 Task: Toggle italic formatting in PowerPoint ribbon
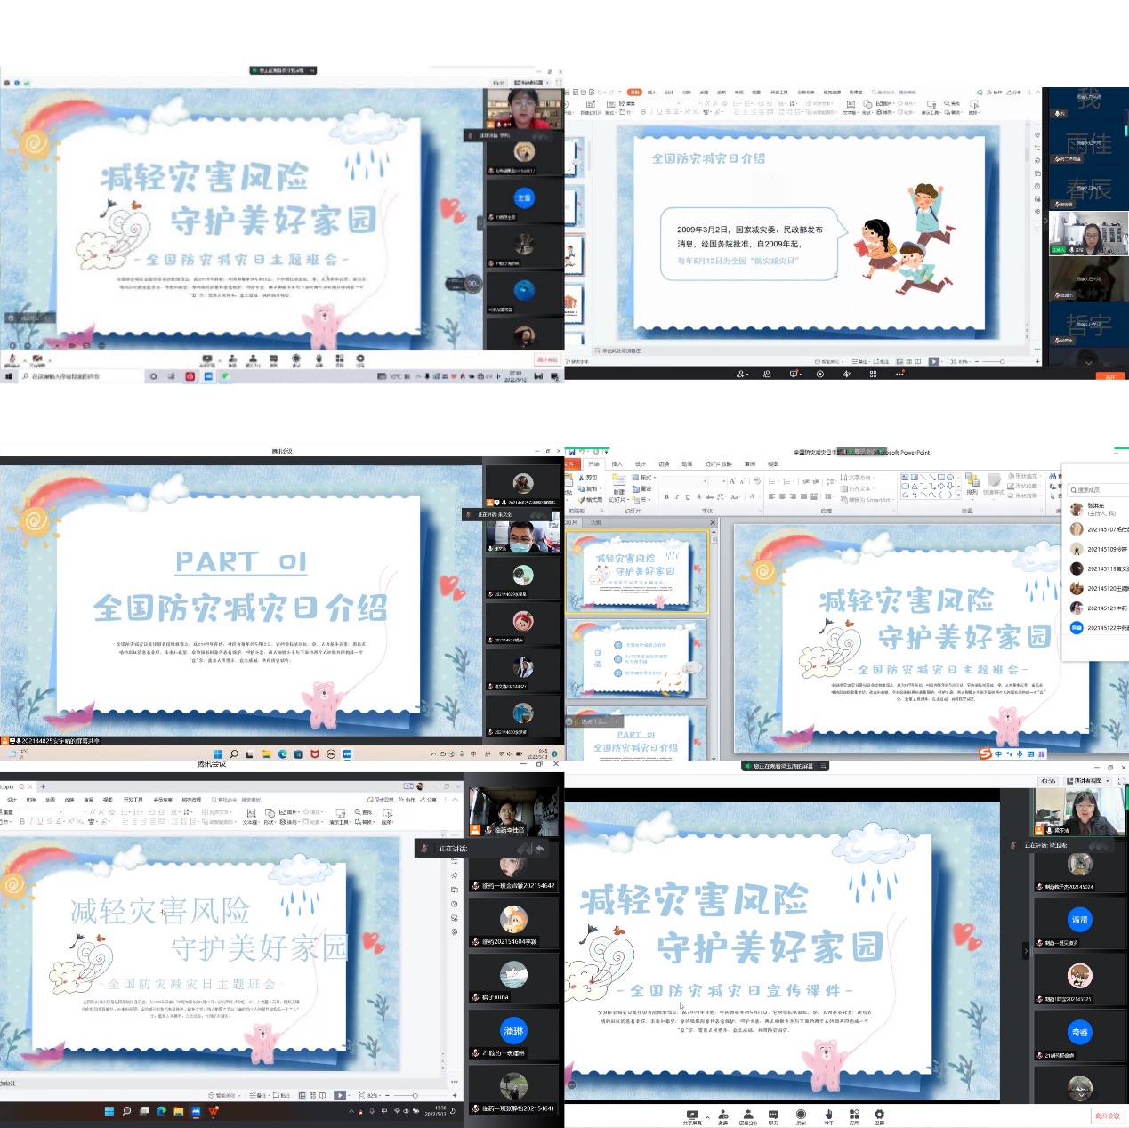tap(677, 497)
